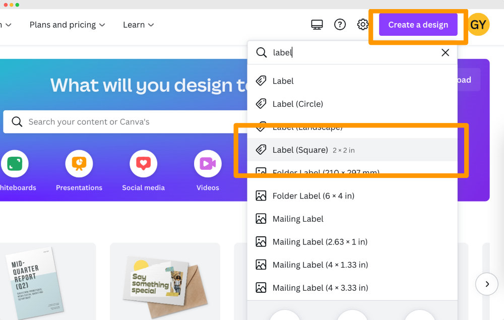Open the Presentations category icon

(x=79, y=164)
